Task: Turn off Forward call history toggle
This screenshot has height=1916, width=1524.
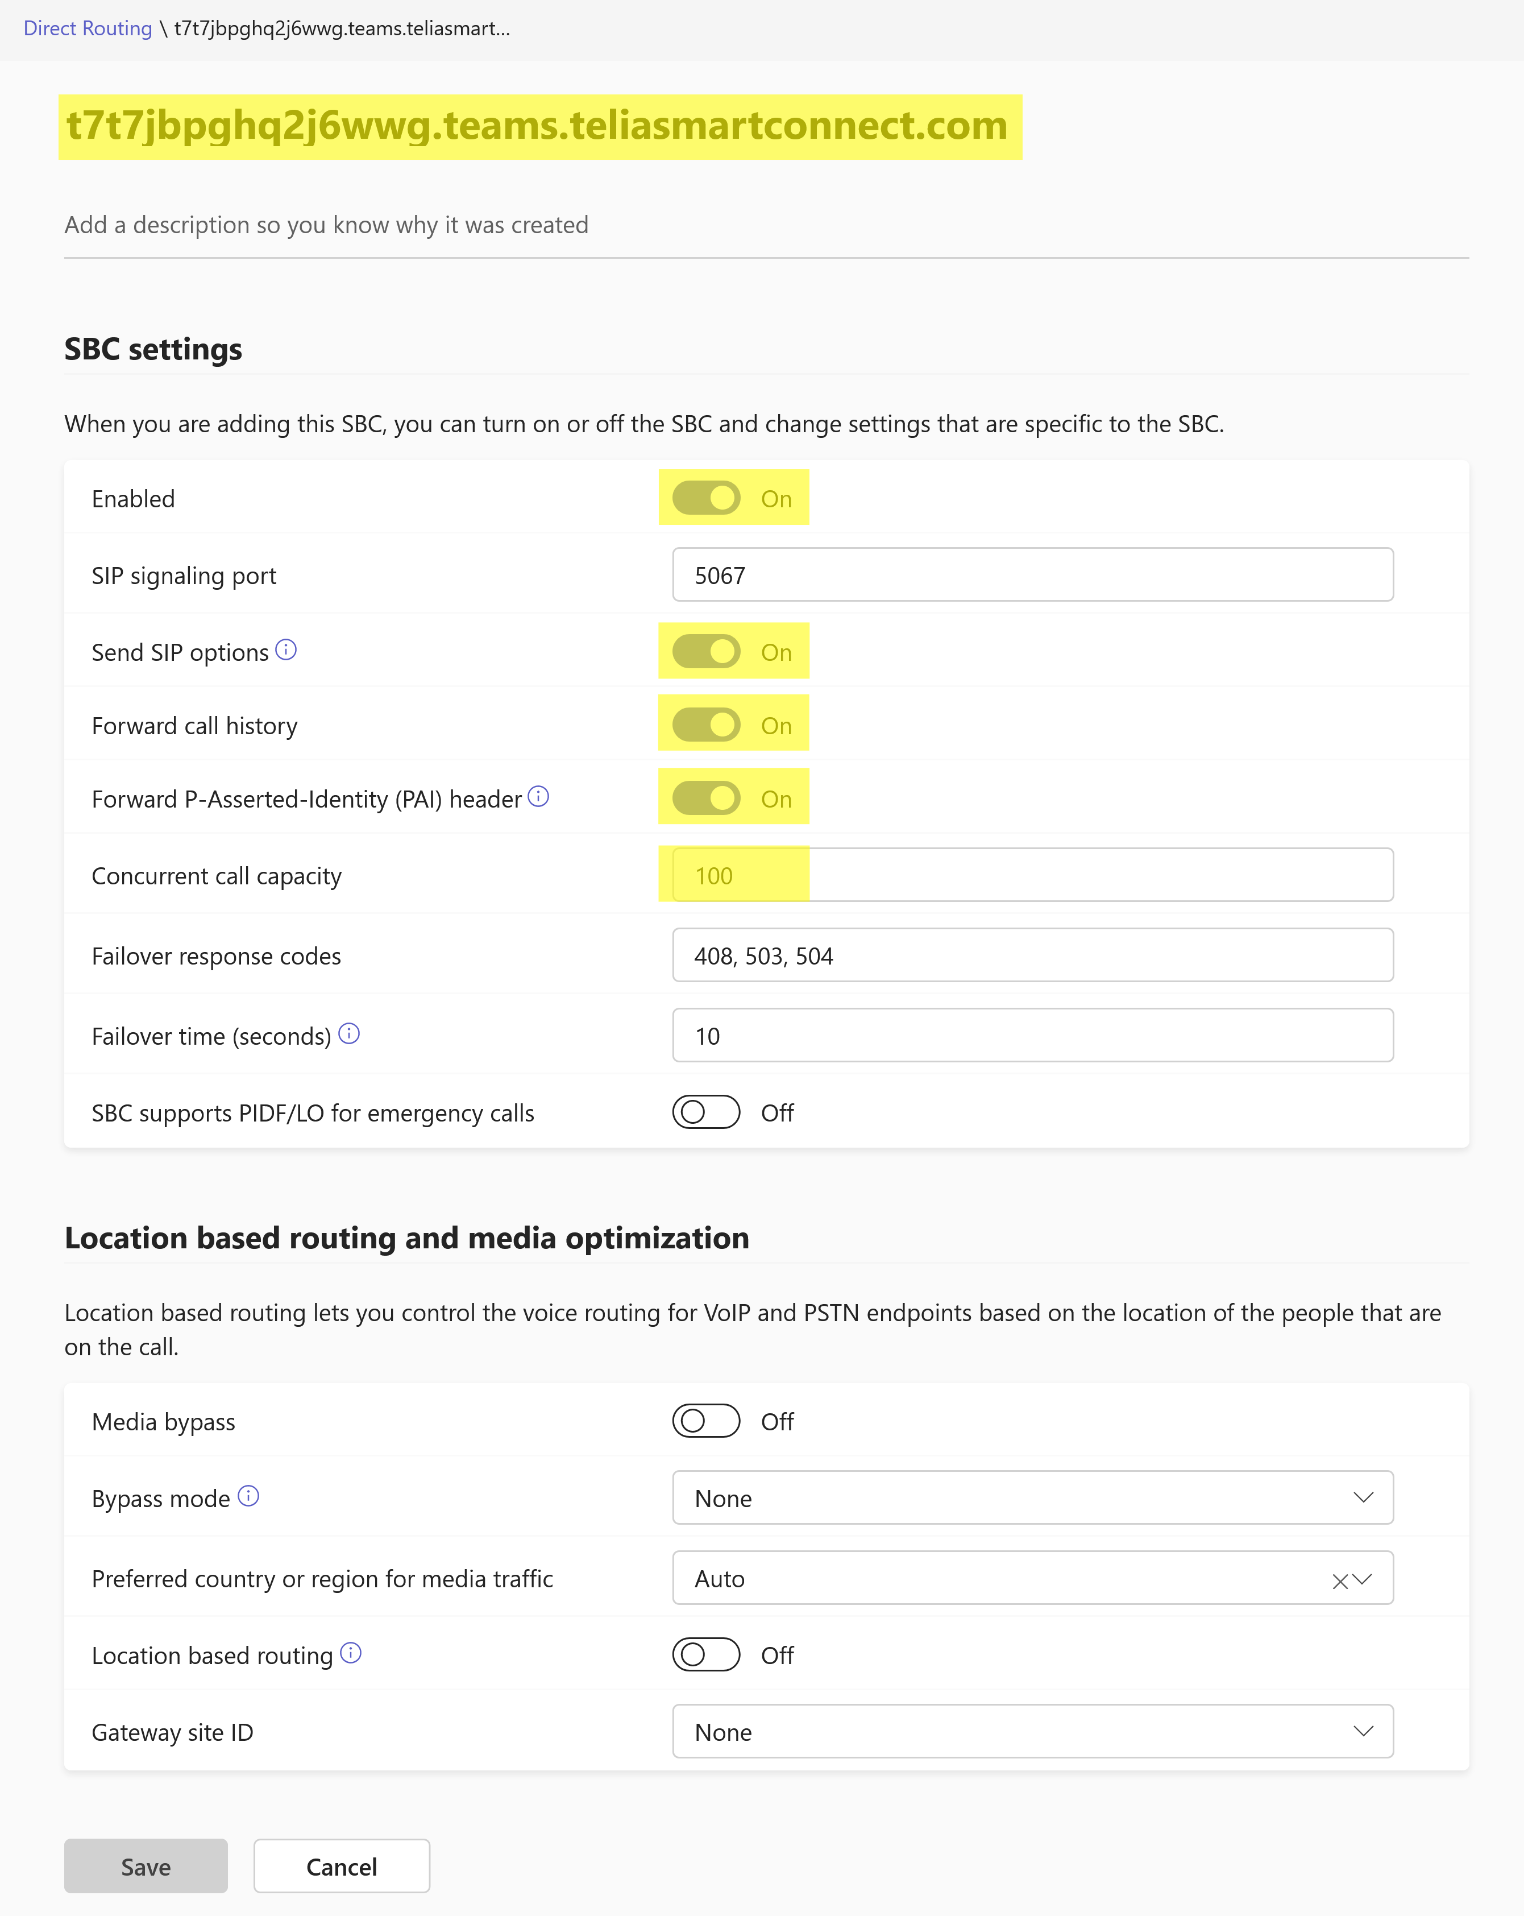Action: pos(706,725)
